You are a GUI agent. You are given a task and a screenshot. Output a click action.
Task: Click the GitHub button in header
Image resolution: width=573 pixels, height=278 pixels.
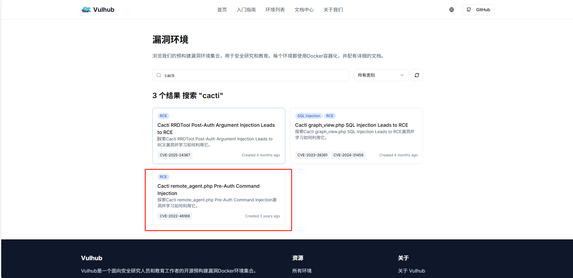pyautogui.click(x=478, y=10)
